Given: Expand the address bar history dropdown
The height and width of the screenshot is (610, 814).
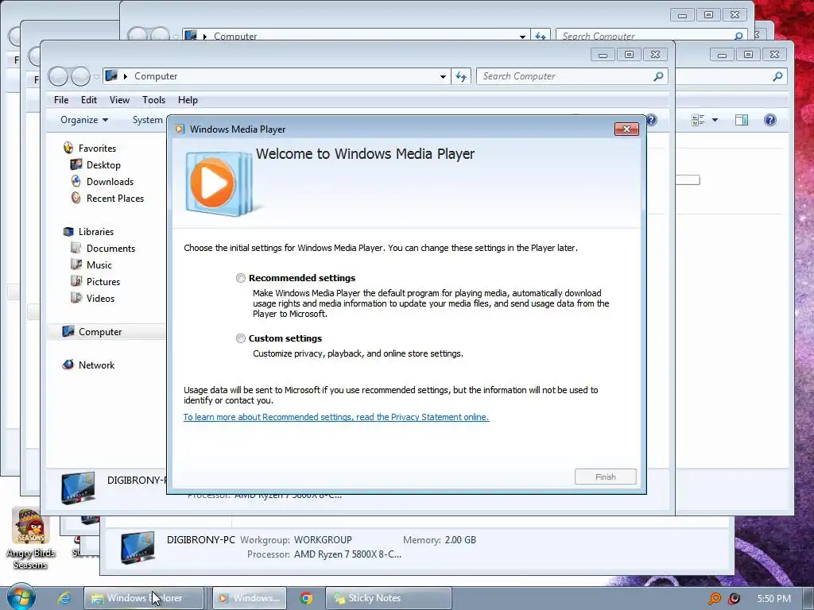Looking at the screenshot, I should [443, 77].
